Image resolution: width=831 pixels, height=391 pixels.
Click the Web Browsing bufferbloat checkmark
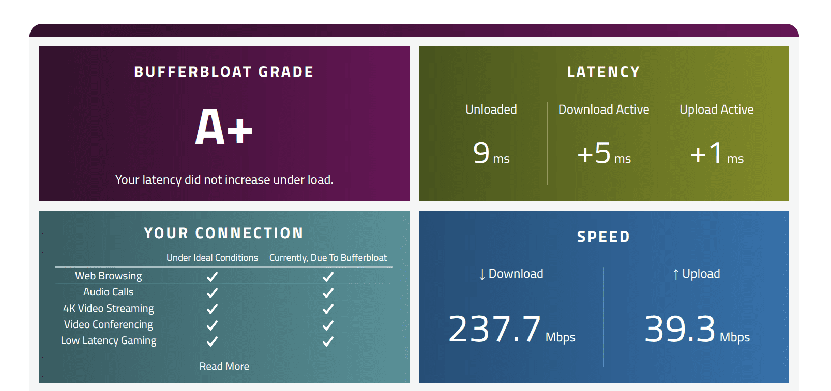(328, 277)
